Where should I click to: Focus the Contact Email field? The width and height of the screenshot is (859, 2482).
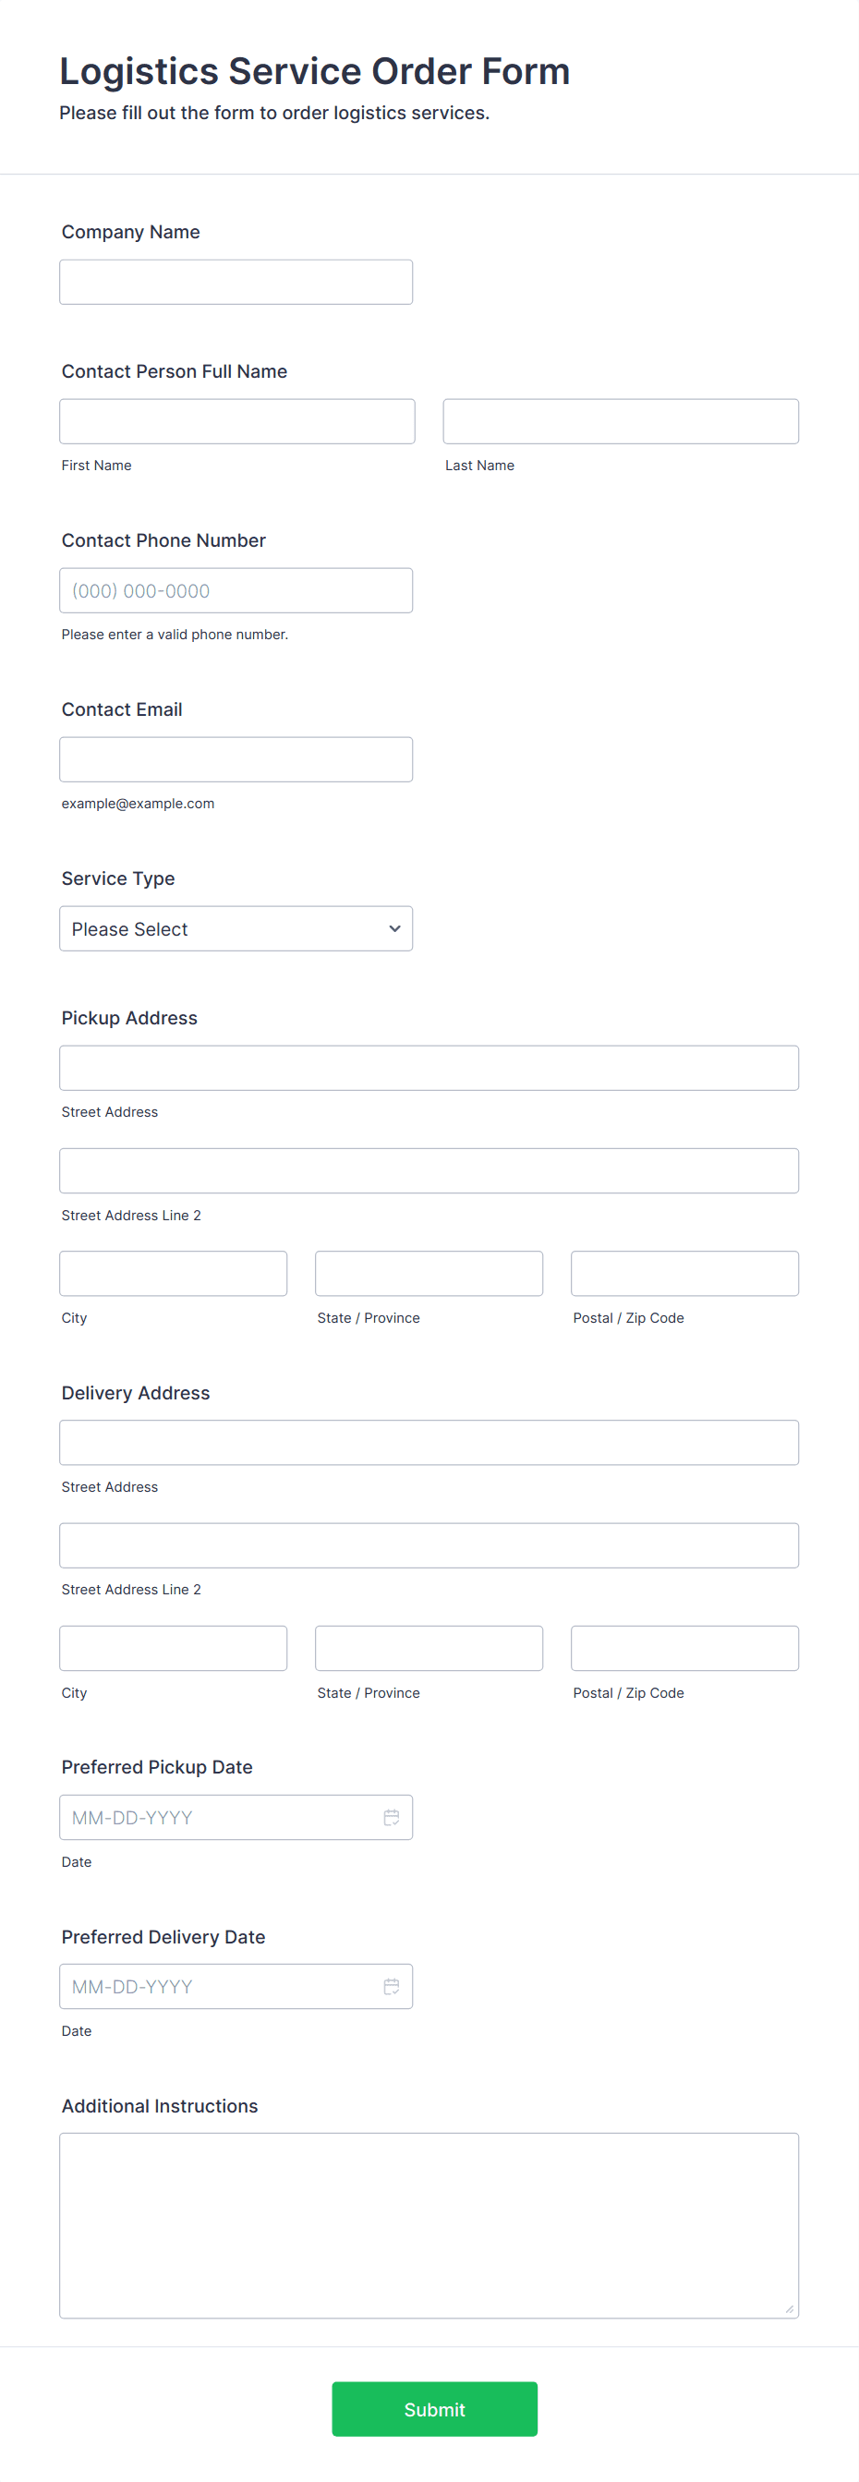coord(236,759)
